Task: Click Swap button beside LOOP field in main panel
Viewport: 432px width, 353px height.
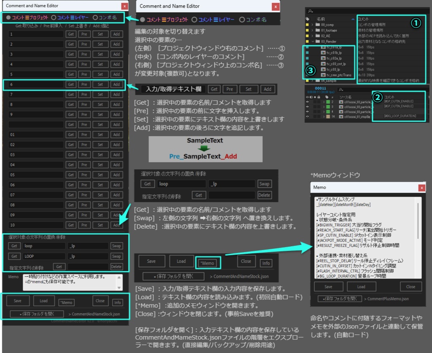Action: pyautogui.click(x=116, y=256)
